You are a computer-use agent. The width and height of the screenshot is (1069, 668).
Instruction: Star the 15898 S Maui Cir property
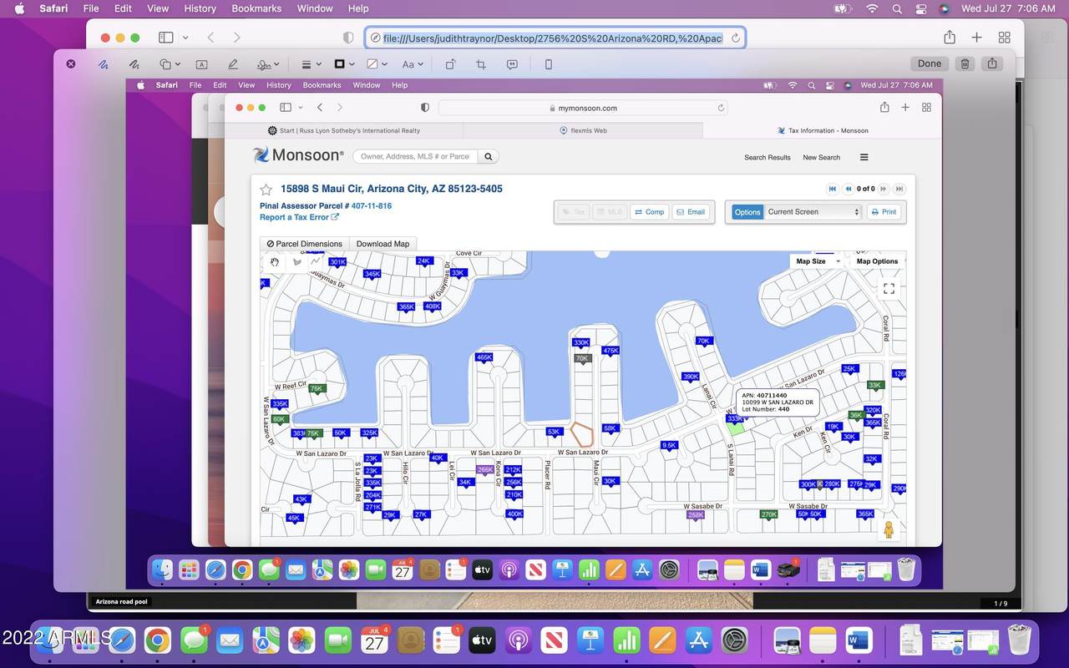tap(266, 190)
